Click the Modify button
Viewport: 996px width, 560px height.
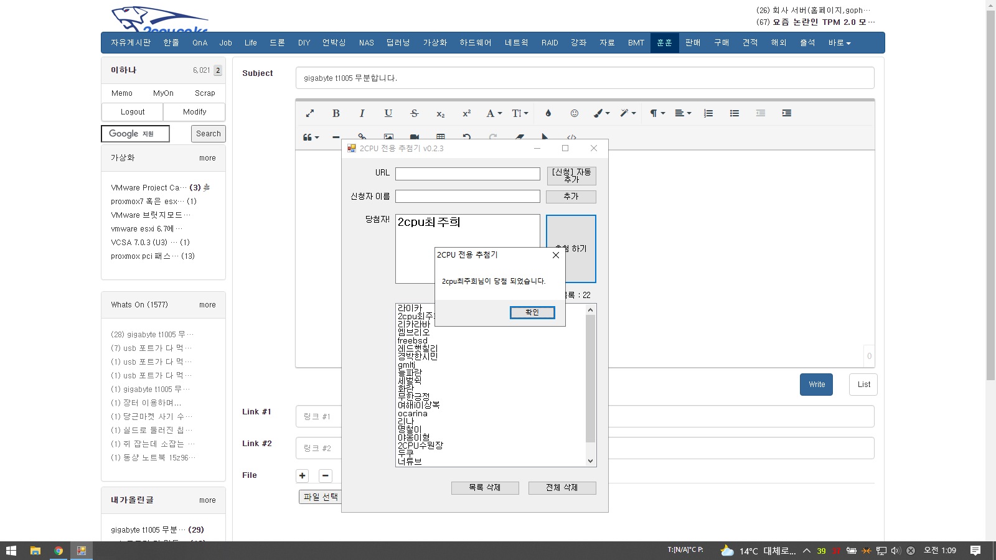[x=195, y=112]
